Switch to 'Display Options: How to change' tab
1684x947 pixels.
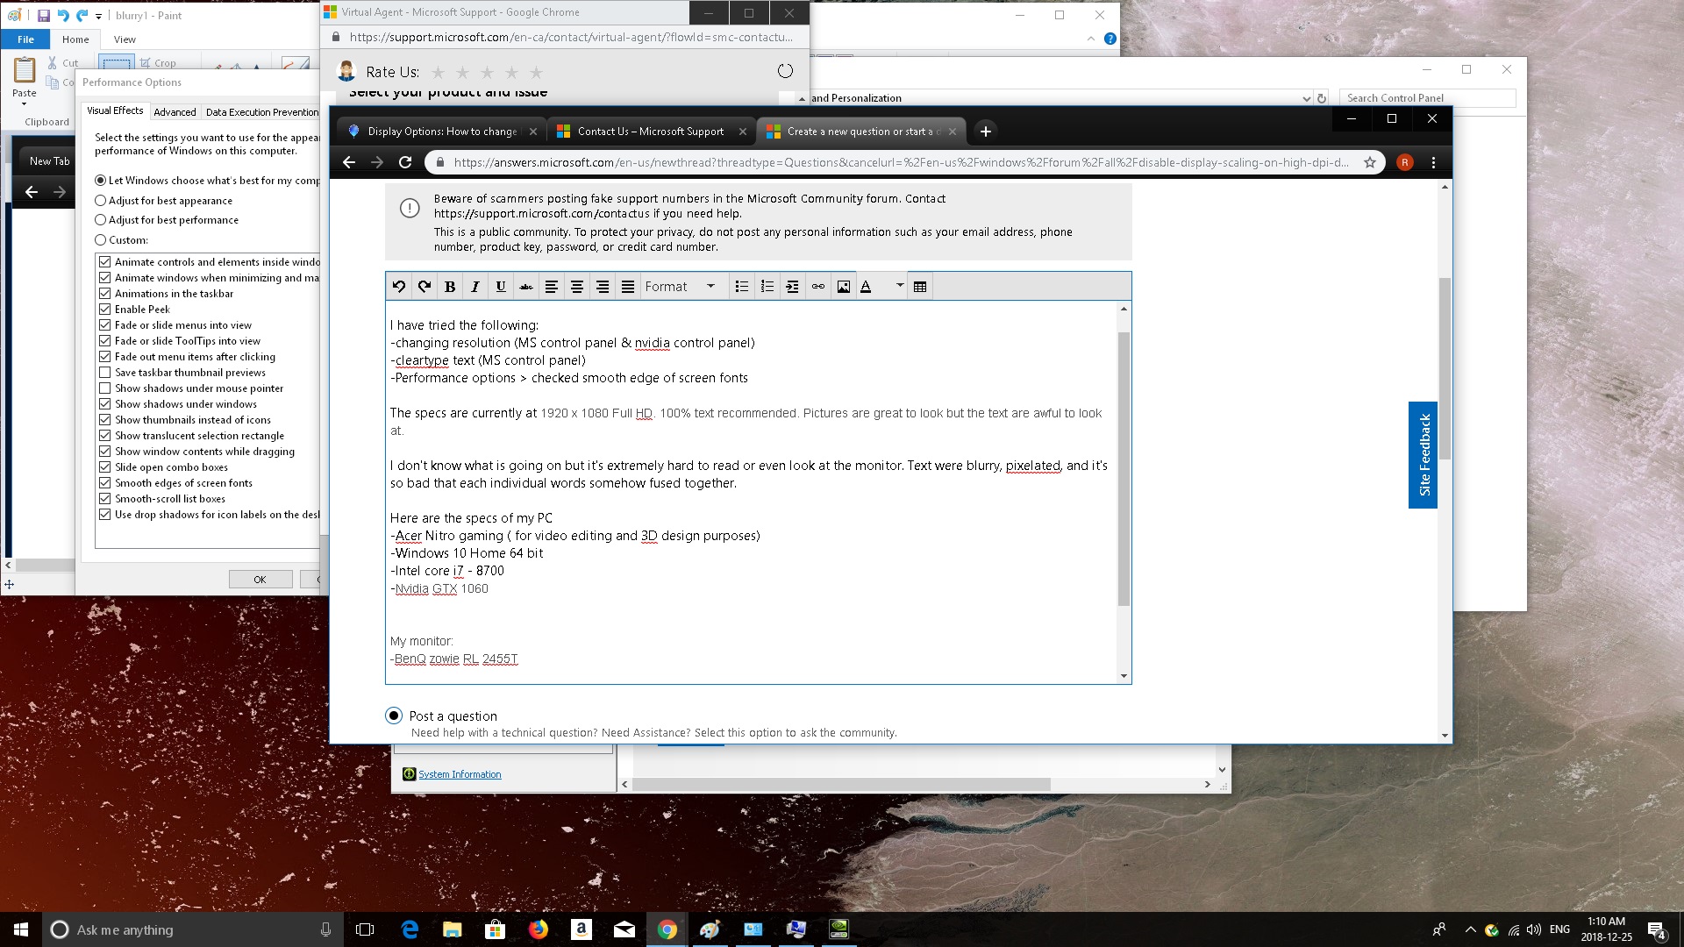442,132
